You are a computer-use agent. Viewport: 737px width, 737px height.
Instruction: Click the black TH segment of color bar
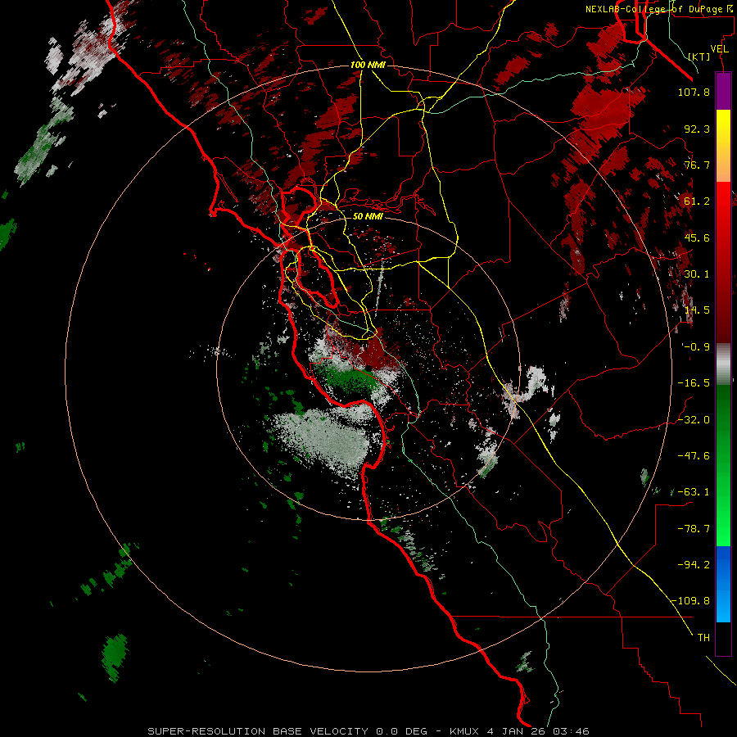723,638
